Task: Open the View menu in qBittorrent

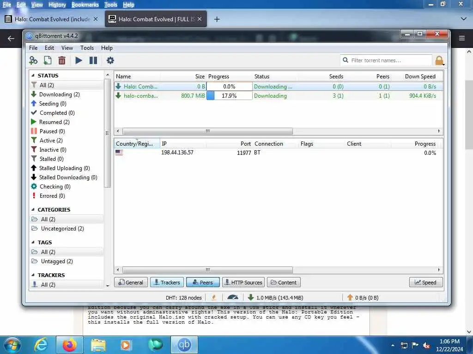Action: click(67, 48)
